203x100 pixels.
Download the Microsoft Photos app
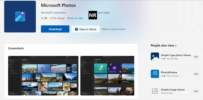55,29
